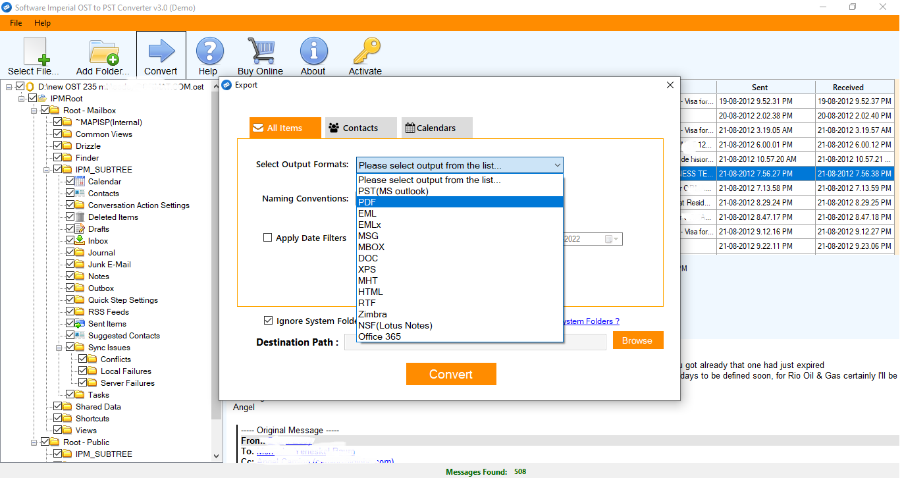Select the highlighted 7.56.27 PM message row
Viewport: 902px width, 478px height.
[x=787, y=174]
